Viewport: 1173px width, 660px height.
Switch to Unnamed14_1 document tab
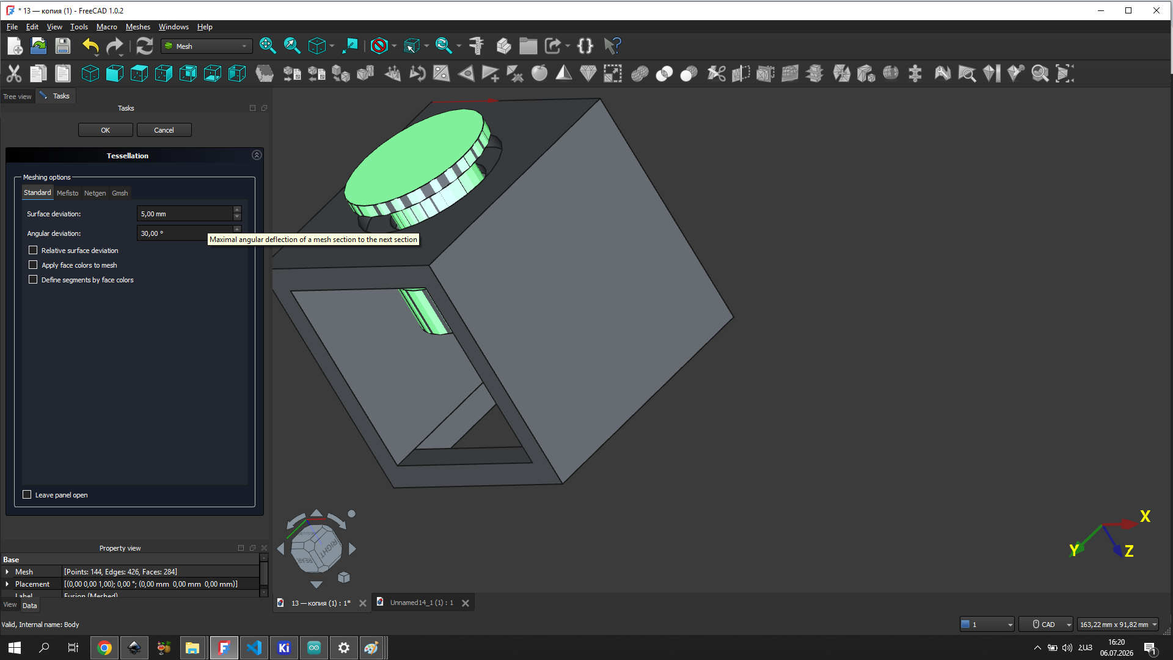422,603
